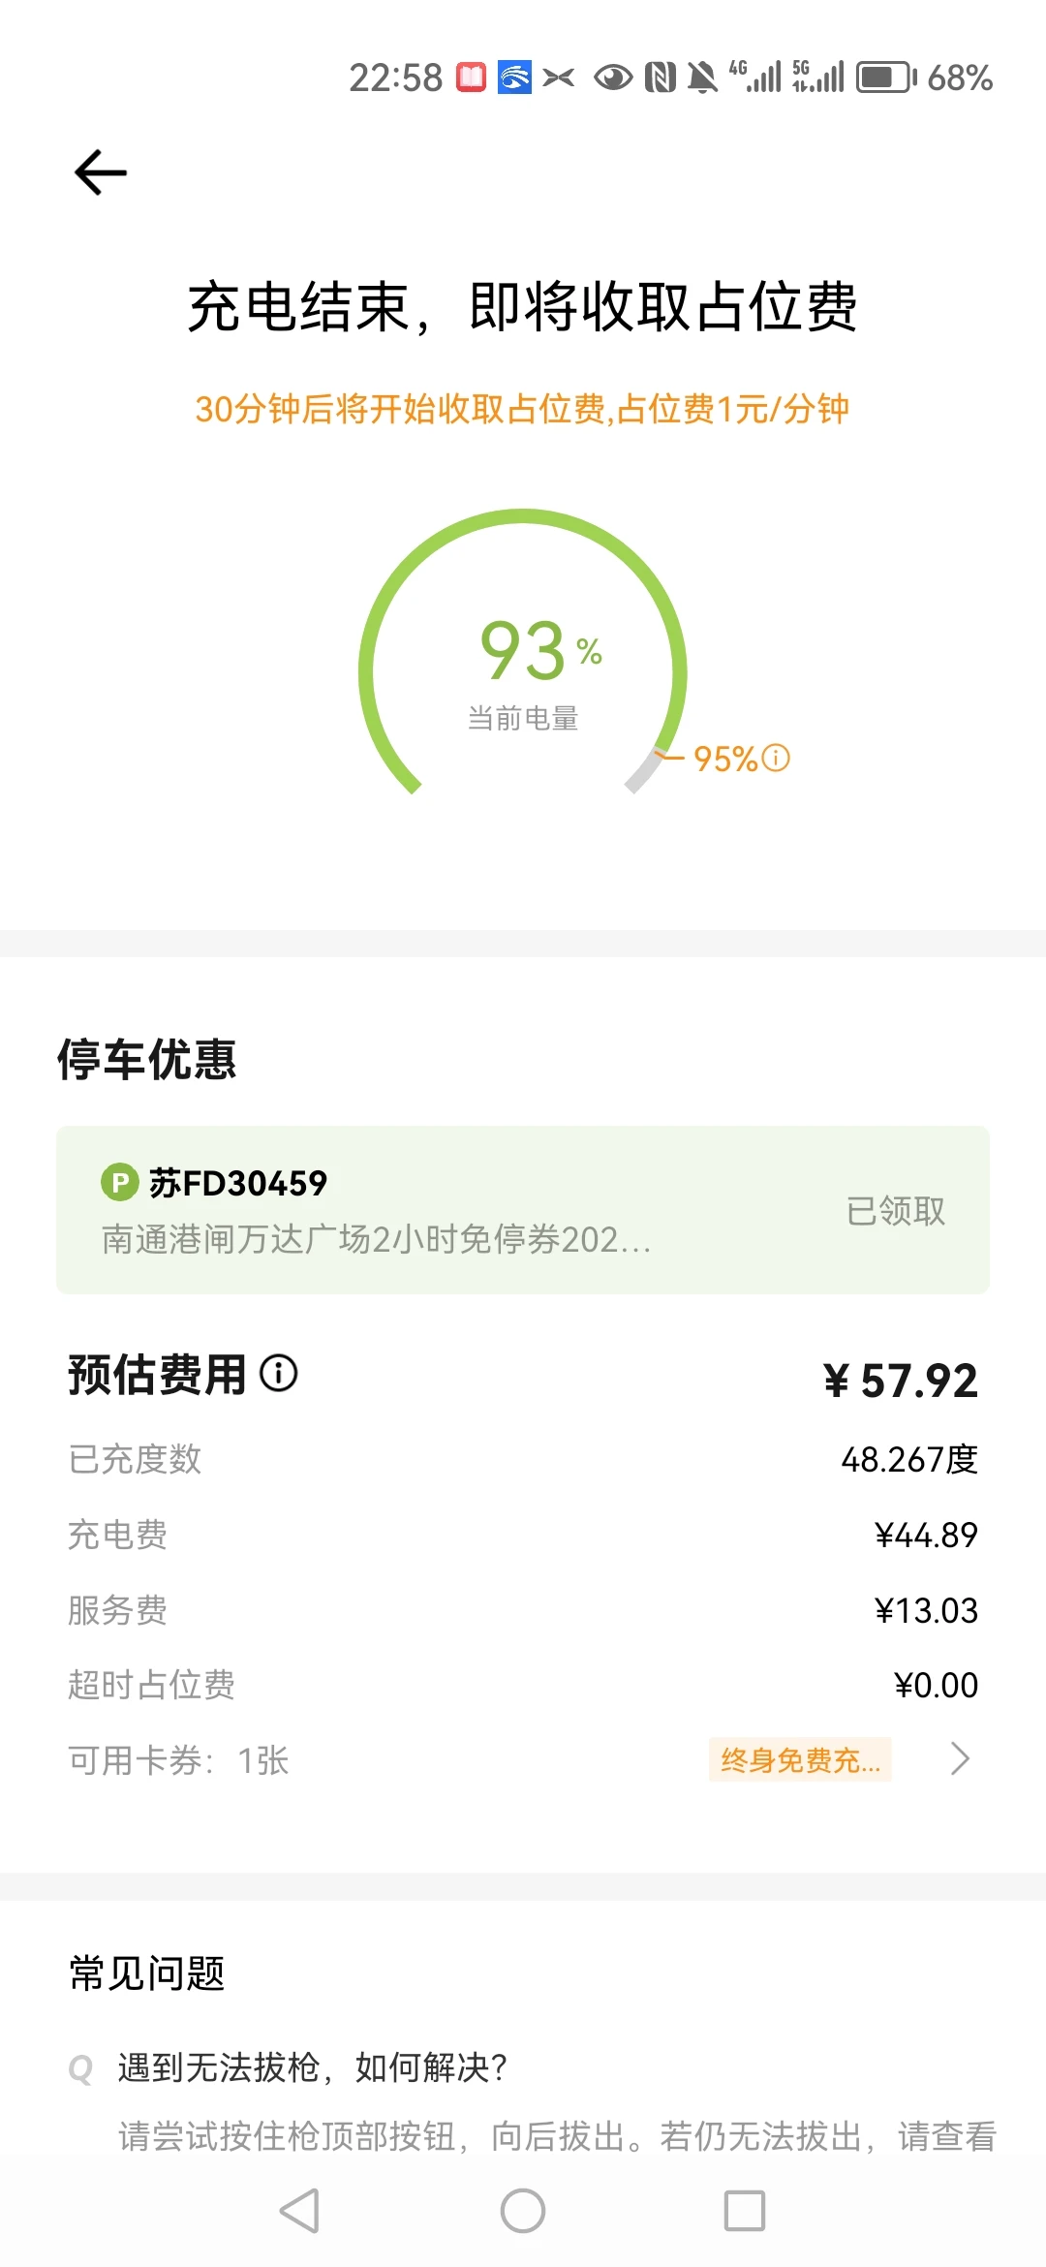Open 可用卡券 1张 coupon row

(179, 1759)
